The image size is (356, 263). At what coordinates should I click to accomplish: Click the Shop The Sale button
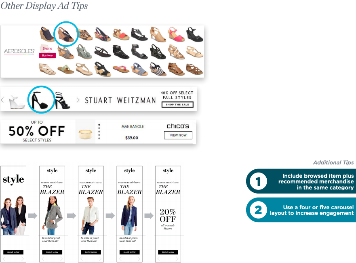(177, 105)
